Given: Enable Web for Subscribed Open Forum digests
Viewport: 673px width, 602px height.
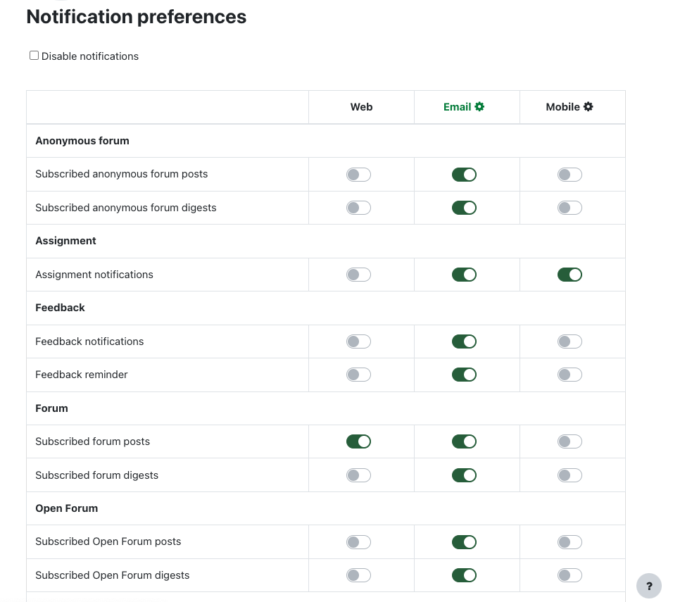Looking at the screenshot, I should click(358, 575).
